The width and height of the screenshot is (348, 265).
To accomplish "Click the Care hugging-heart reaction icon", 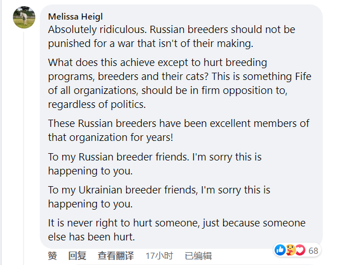I will (x=290, y=250).
